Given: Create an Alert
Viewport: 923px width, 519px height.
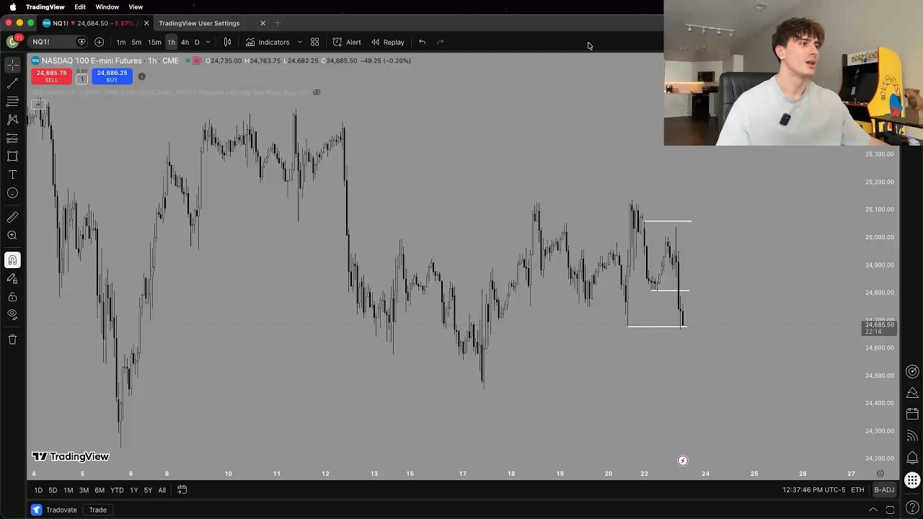Looking at the screenshot, I should click(x=347, y=42).
